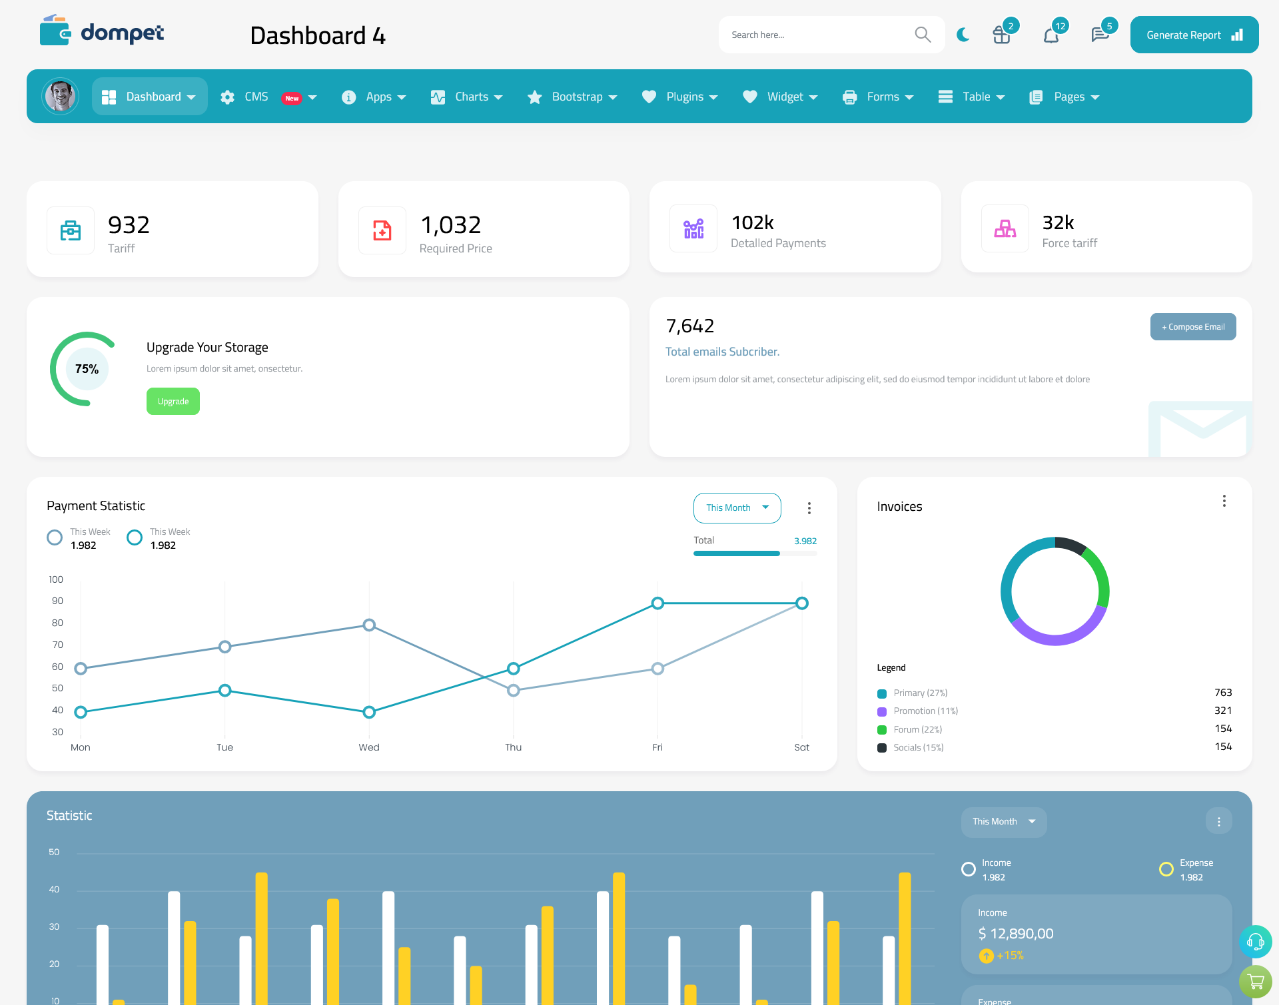Viewport: 1279px width, 1005px height.
Task: Select the Forms navigation menu item
Action: (883, 95)
